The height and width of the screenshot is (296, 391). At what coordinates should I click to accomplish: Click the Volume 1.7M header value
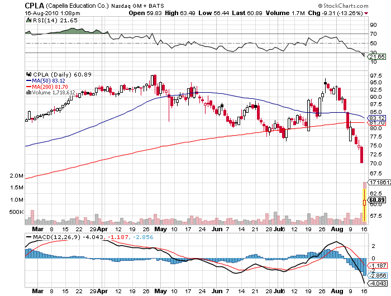coord(285,13)
